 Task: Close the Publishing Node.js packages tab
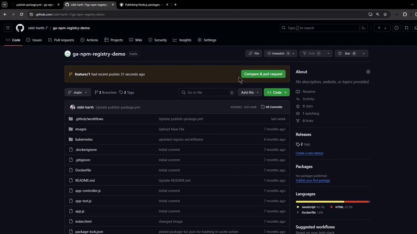click(x=167, y=5)
